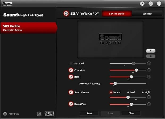Uncheck the Dialog Plus checkbox

71,104
